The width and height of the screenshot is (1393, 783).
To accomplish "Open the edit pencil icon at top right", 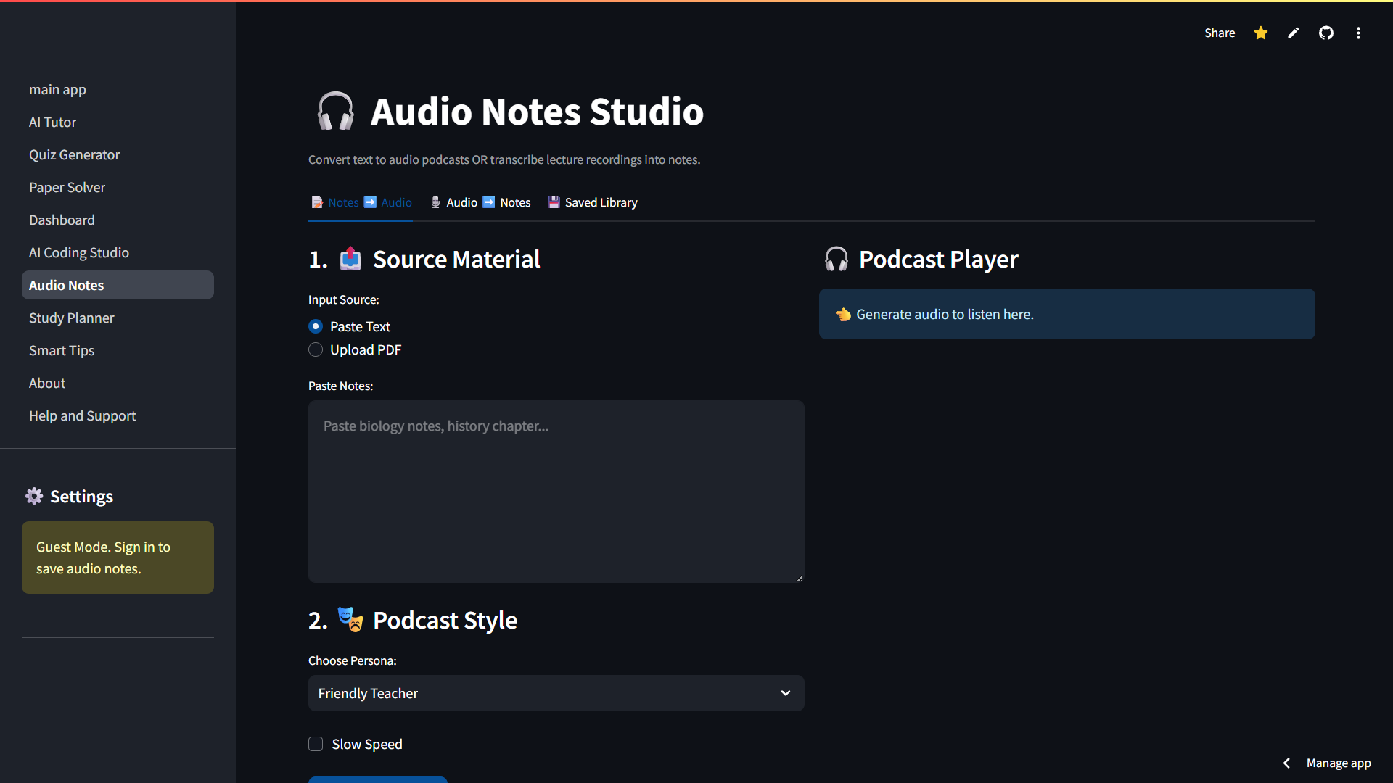I will coord(1293,33).
